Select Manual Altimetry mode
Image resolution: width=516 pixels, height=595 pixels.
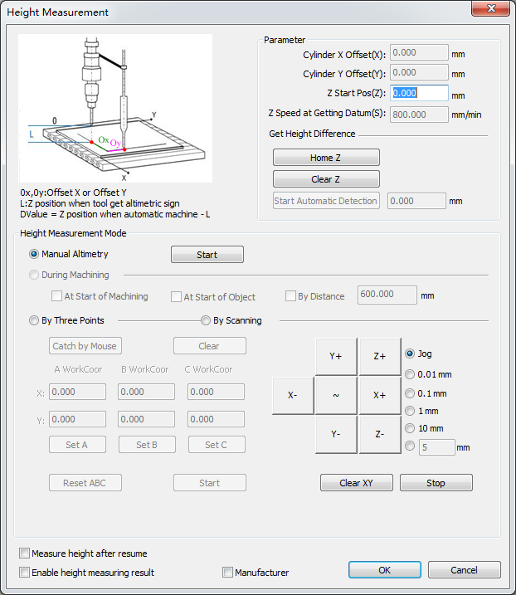69,254
